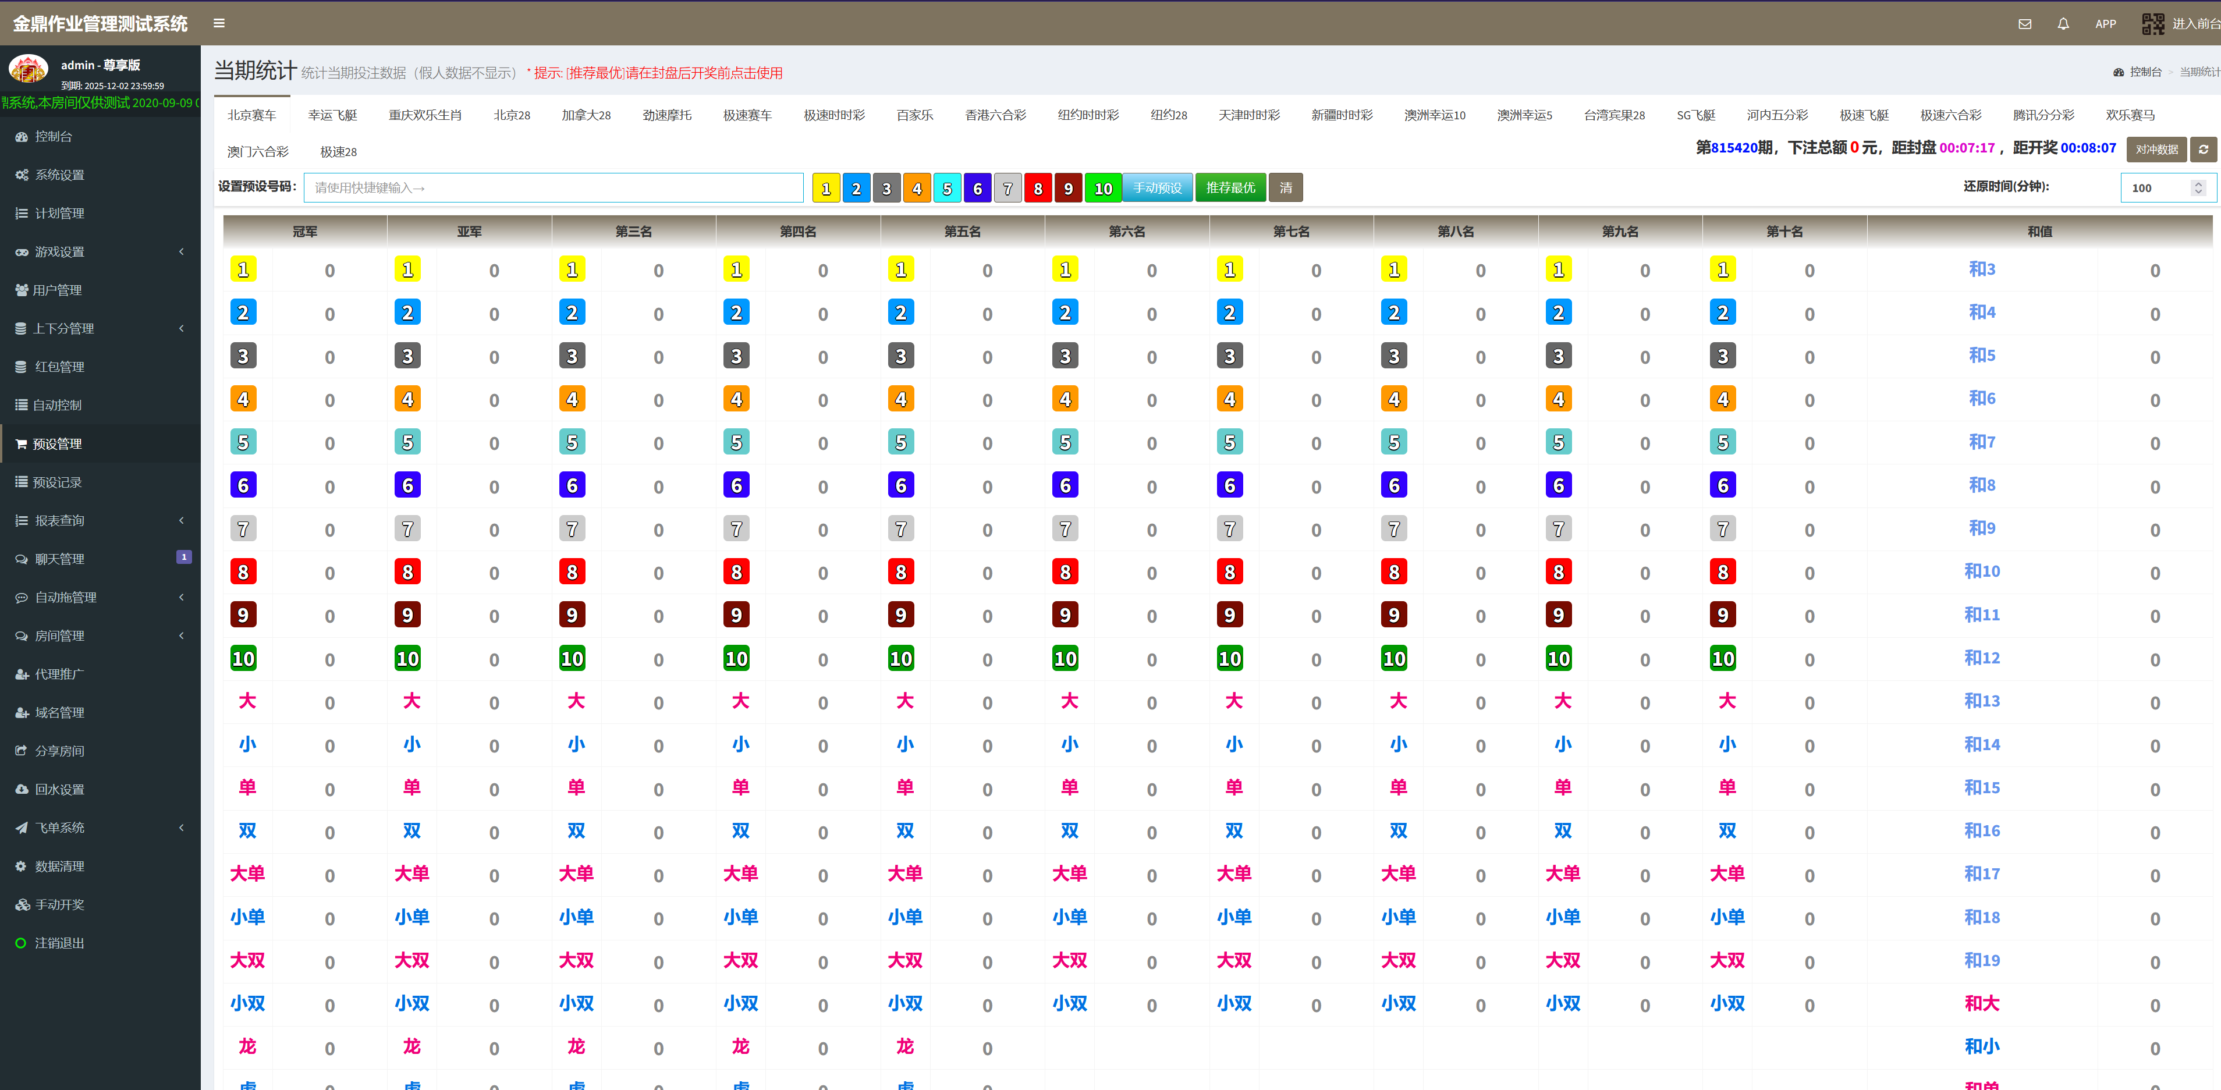Switch to the 极速28 tab
Screen dimensions: 2221x1090
338,152
